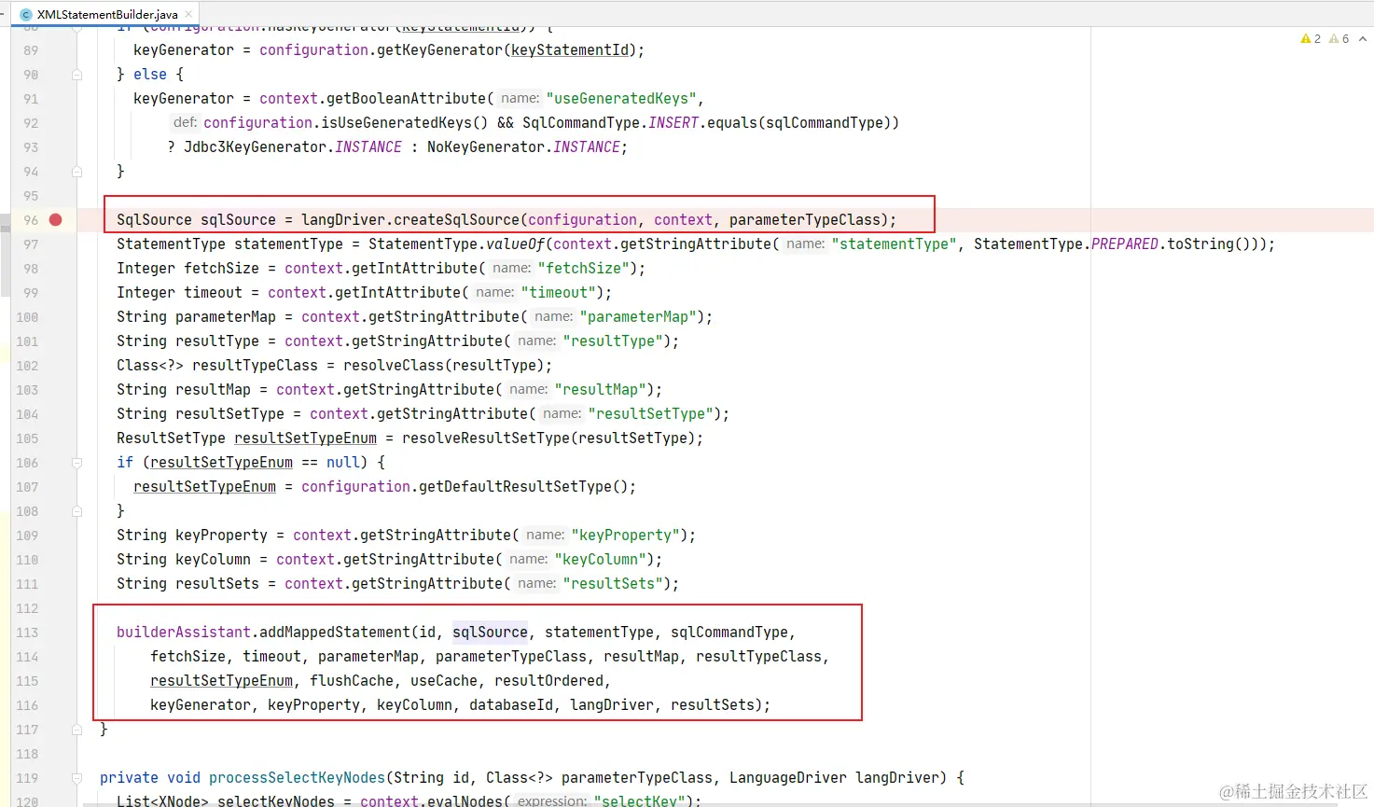Click the "statementType" string literal
The image size is (1374, 807).
click(895, 244)
